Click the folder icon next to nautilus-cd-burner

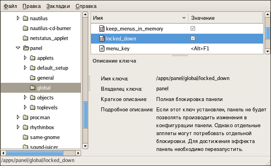tap(26, 29)
